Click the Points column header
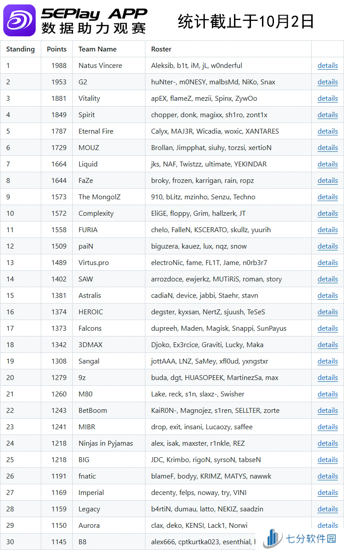Image resolution: width=344 pixels, height=550 pixels. click(x=57, y=49)
